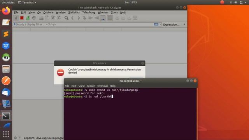This screenshot has height=140, width=249.
Task: Close capture file toolbar icon
Action: (53, 18)
